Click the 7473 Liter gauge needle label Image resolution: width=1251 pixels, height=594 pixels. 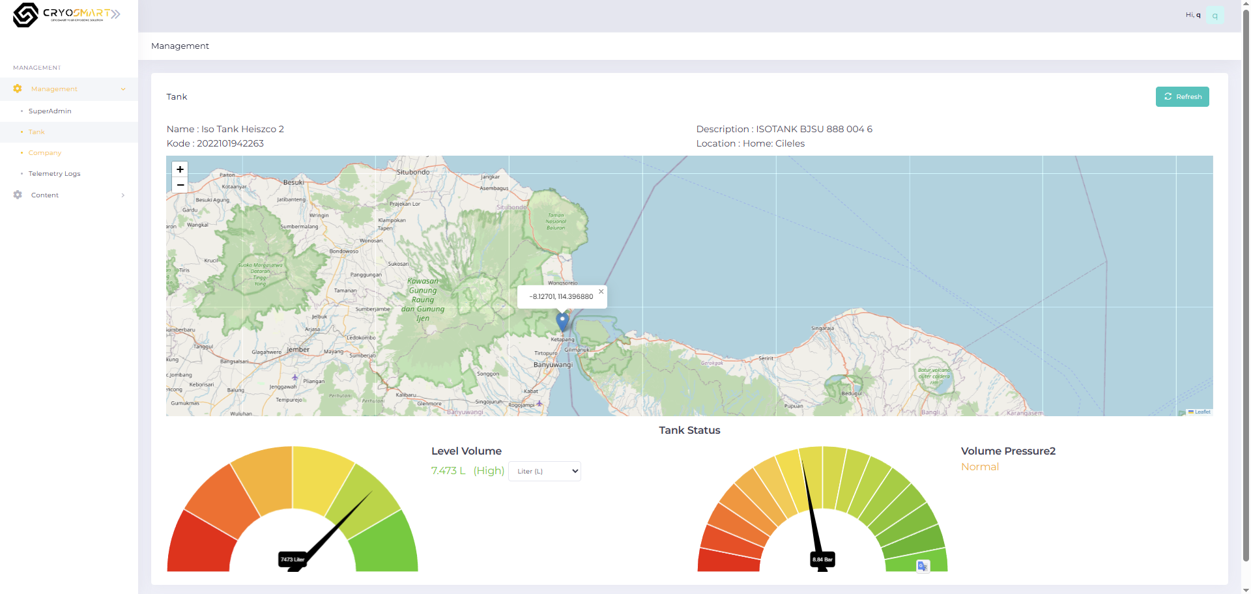click(x=293, y=559)
